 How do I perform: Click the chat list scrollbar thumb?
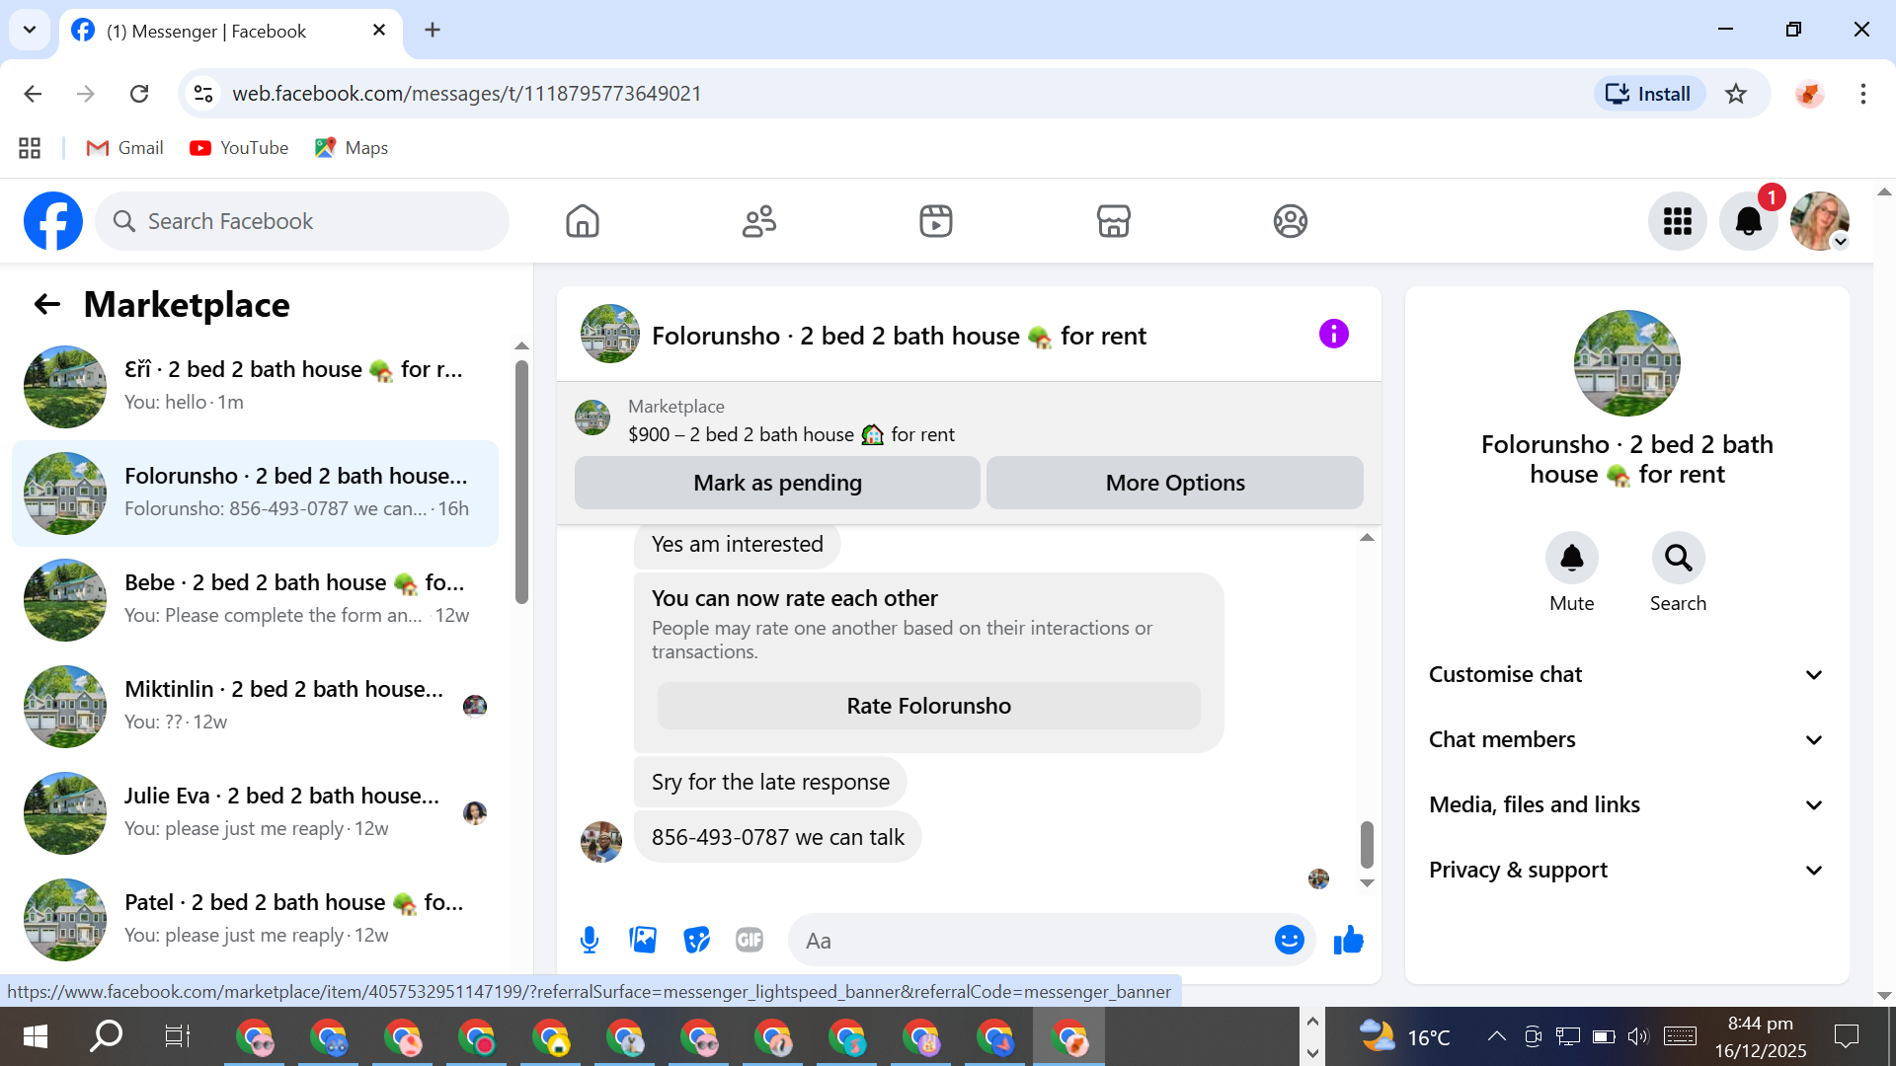521,482
